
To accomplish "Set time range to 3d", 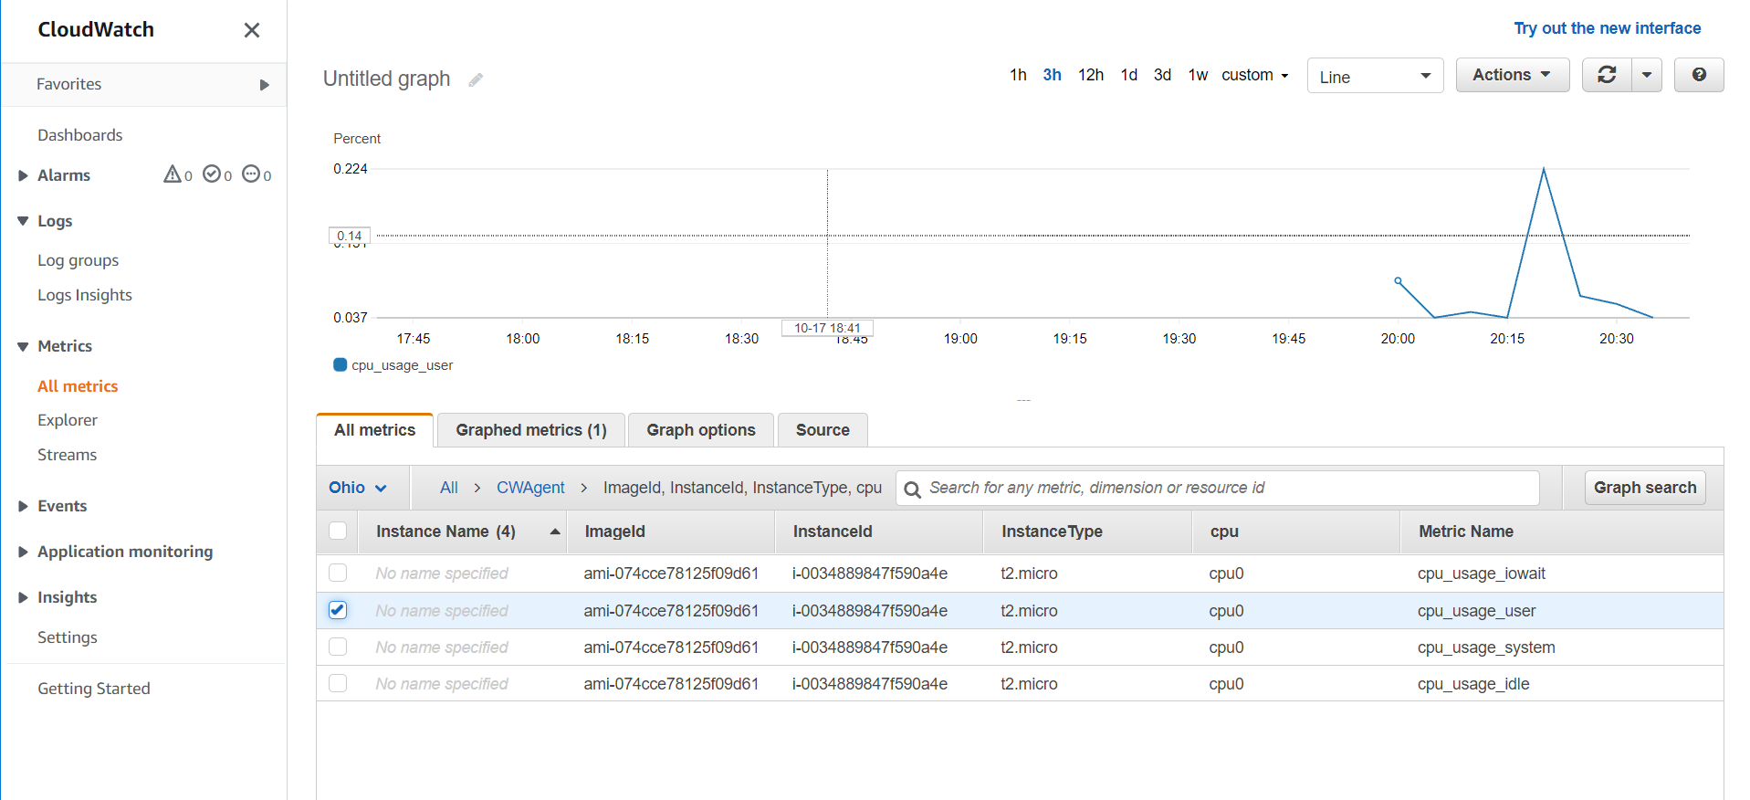I will (x=1162, y=75).
